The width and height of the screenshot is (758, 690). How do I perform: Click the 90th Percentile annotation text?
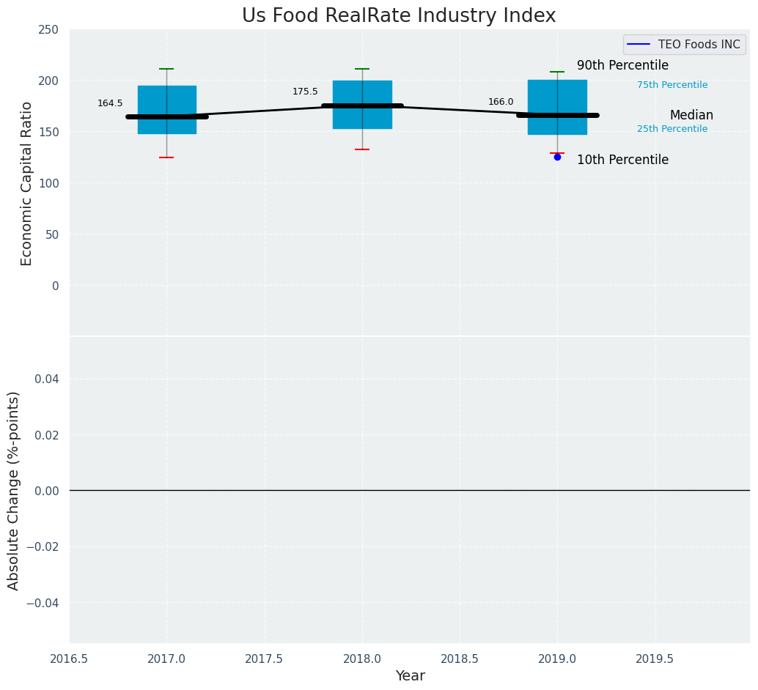(x=622, y=65)
